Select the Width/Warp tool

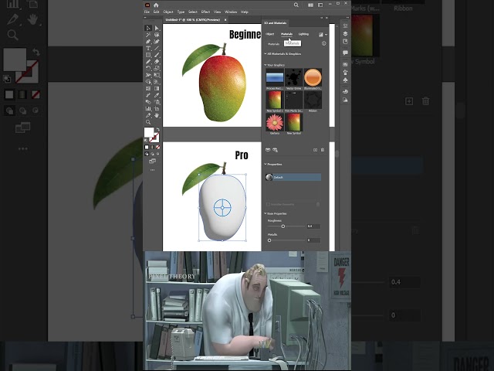148,75
